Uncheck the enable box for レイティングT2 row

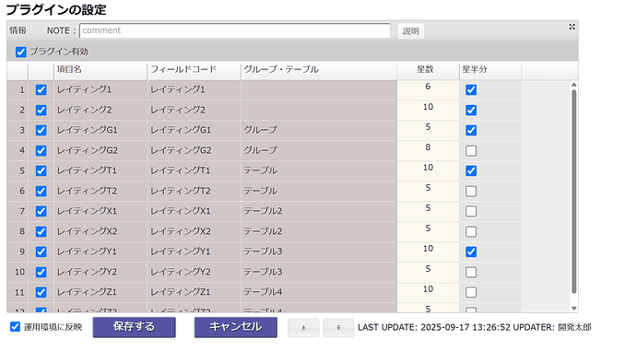pyautogui.click(x=41, y=191)
